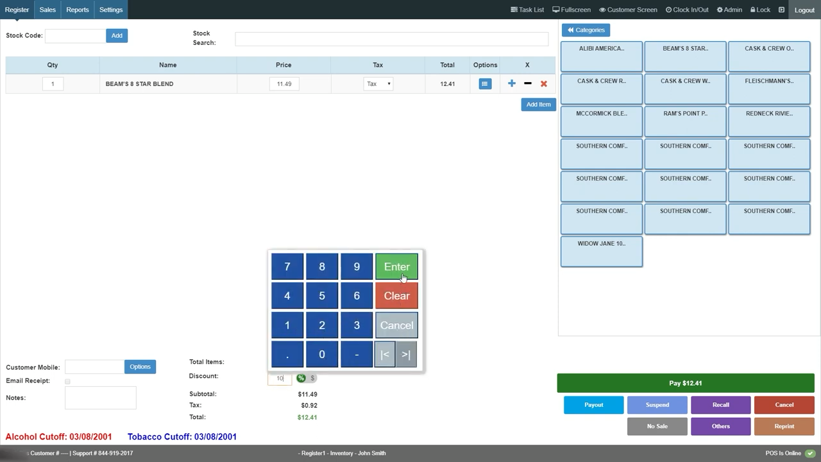This screenshot has width=821, height=462.
Task: Tap the keypad decimal point key
Action: (x=287, y=354)
